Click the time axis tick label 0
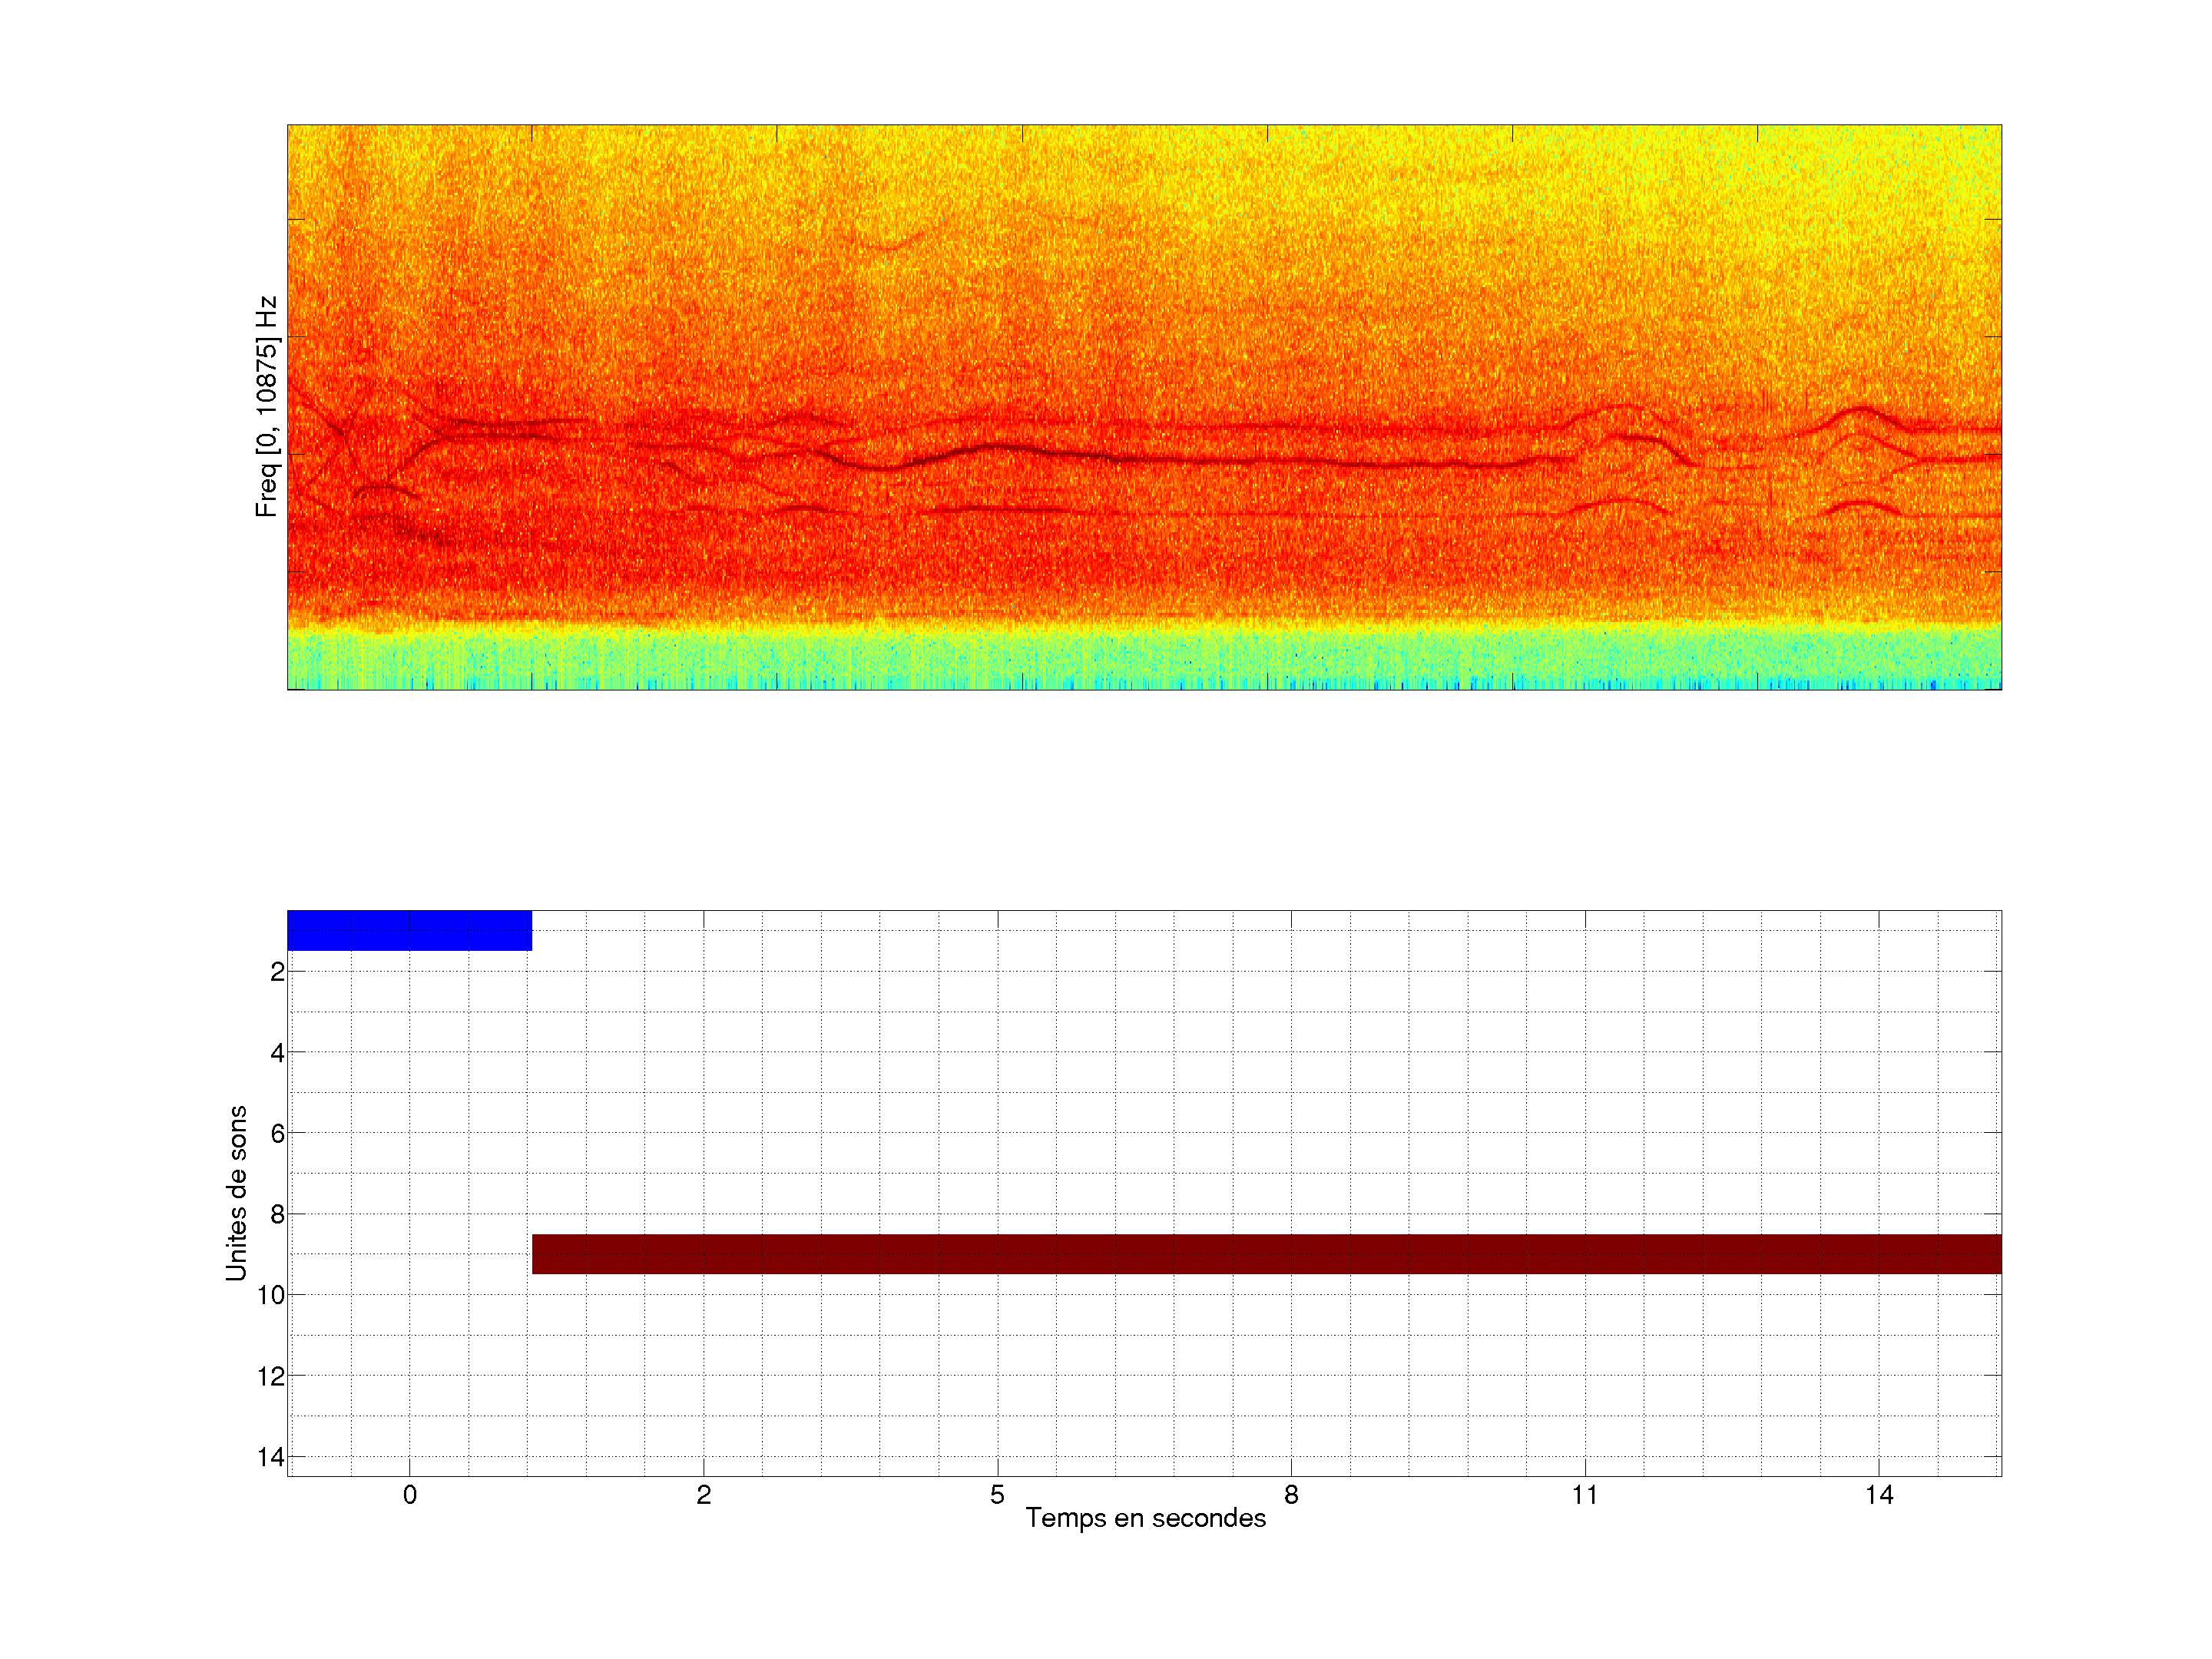2212x1659 pixels. tap(409, 1495)
